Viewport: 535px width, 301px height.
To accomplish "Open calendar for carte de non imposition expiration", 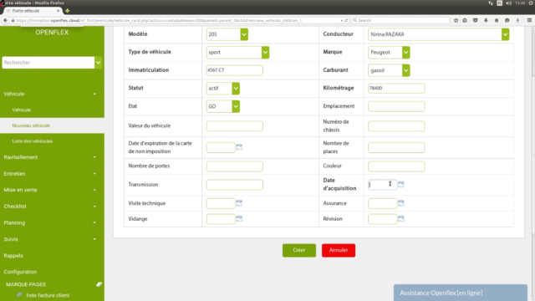I will [x=239, y=147].
